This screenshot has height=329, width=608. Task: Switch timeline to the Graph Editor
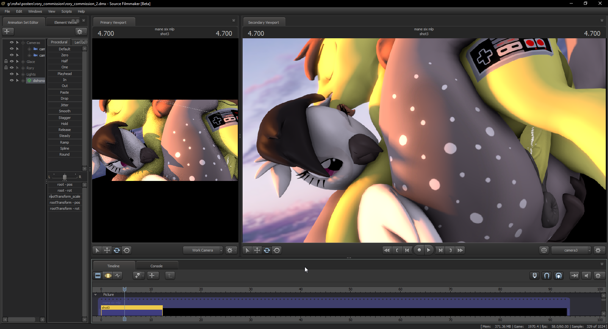click(x=118, y=276)
